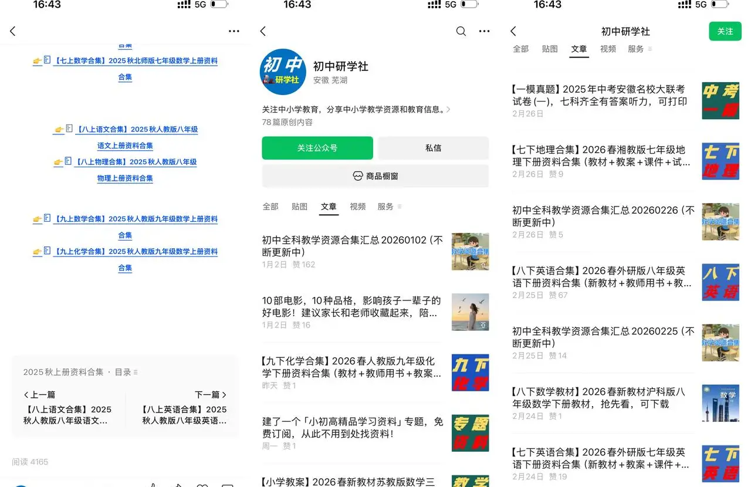The image size is (751, 487).
Task: Open article 初中全科教学资源合集汇总 20260225
Action: [603, 337]
